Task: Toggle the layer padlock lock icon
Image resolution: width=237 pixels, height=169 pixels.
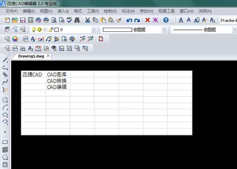Action: tap(51, 29)
